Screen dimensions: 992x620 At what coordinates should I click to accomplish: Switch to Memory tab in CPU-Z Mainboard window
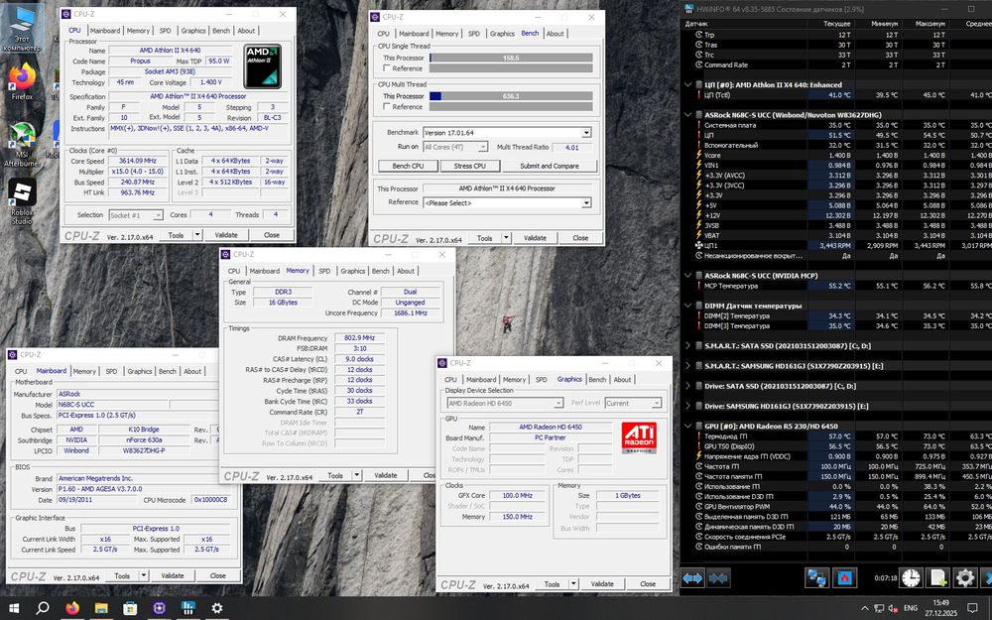pos(84,371)
